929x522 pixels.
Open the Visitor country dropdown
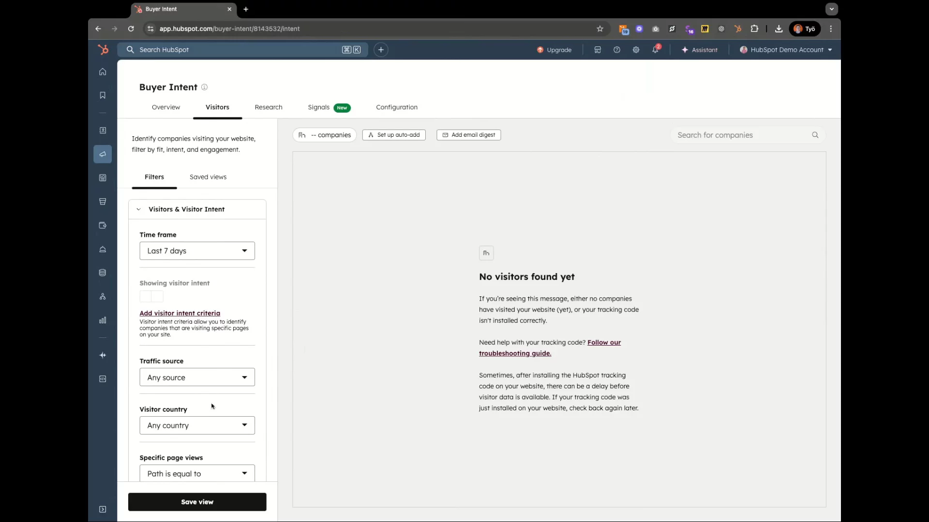tap(197, 425)
